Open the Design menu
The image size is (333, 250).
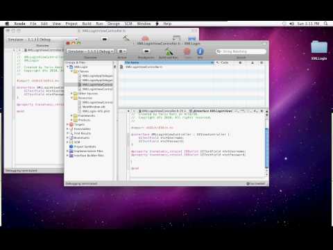(114, 24)
